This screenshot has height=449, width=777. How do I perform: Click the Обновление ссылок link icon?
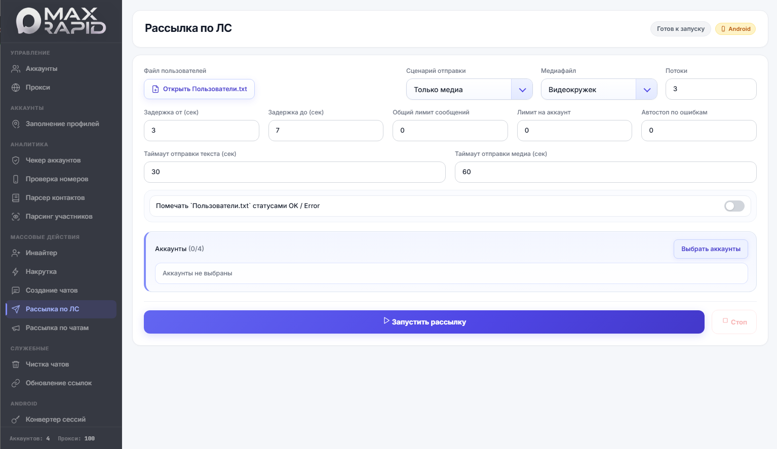point(16,383)
